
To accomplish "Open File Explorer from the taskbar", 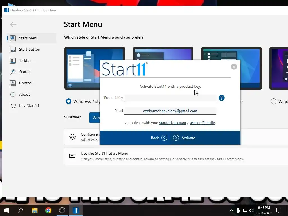I will (34, 210).
